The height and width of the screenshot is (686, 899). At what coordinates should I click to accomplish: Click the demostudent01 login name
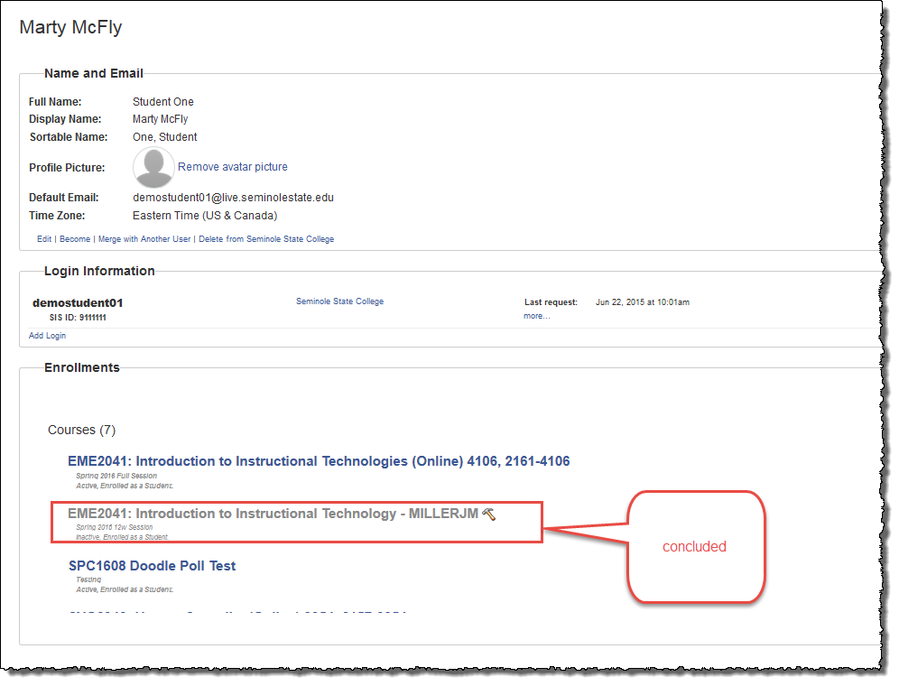(78, 303)
